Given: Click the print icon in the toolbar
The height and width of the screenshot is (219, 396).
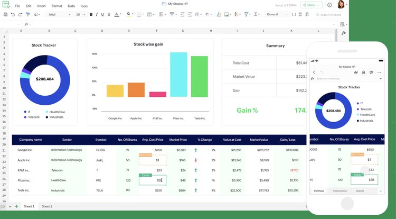Looking at the screenshot, I should pyautogui.click(x=5, y=14).
